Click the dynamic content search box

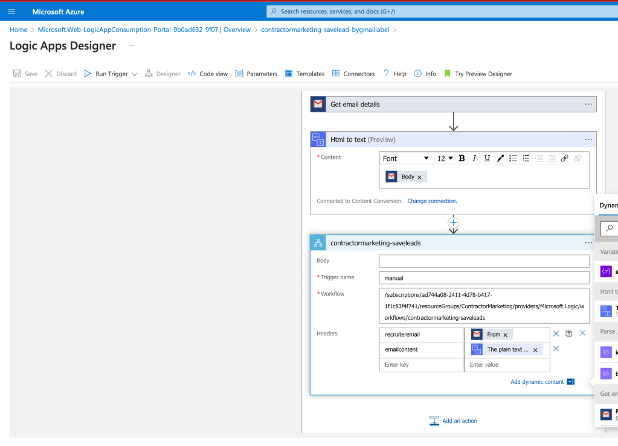click(x=610, y=228)
